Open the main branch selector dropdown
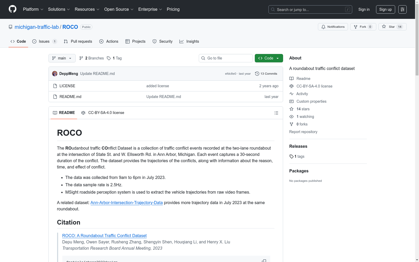The image size is (419, 262). [62, 58]
